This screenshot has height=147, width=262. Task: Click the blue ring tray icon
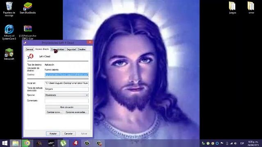coord(217,143)
